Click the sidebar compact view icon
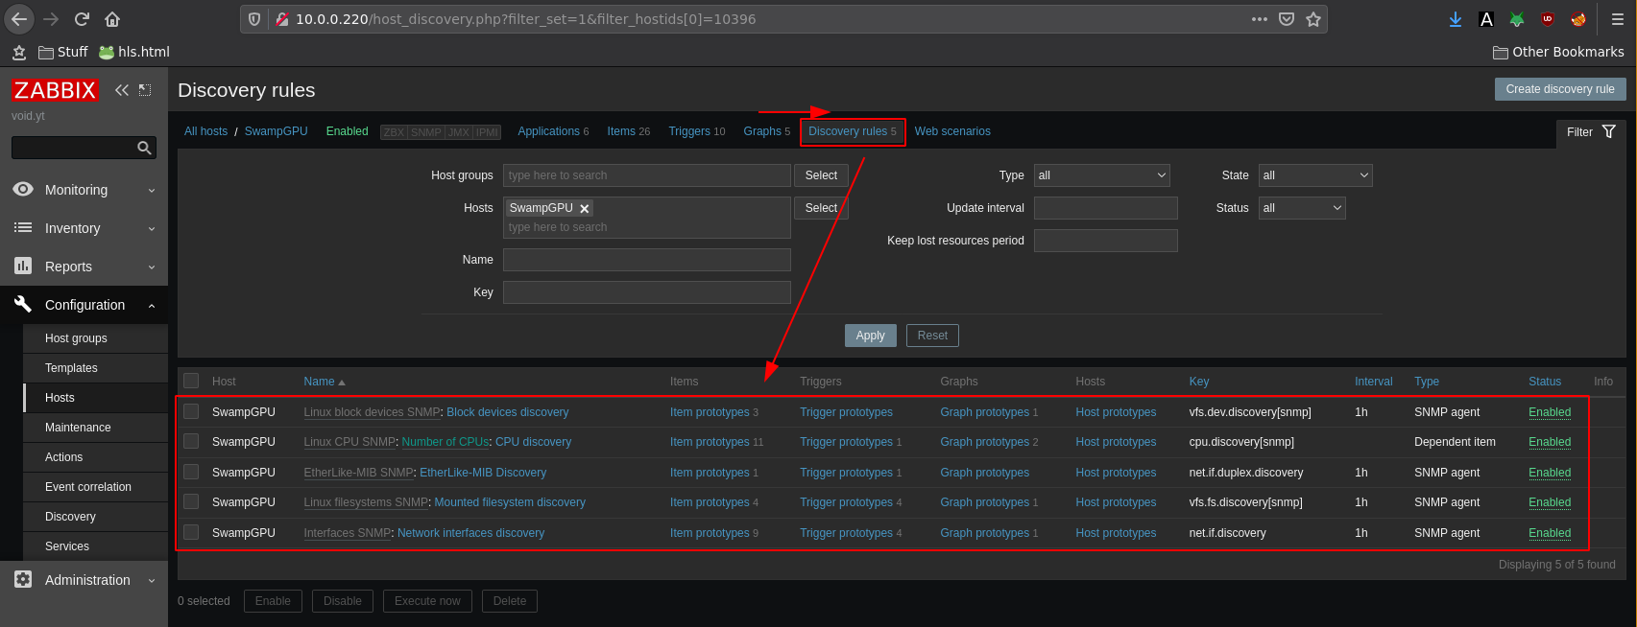Viewport: 1637px width, 627px height. 145,90
